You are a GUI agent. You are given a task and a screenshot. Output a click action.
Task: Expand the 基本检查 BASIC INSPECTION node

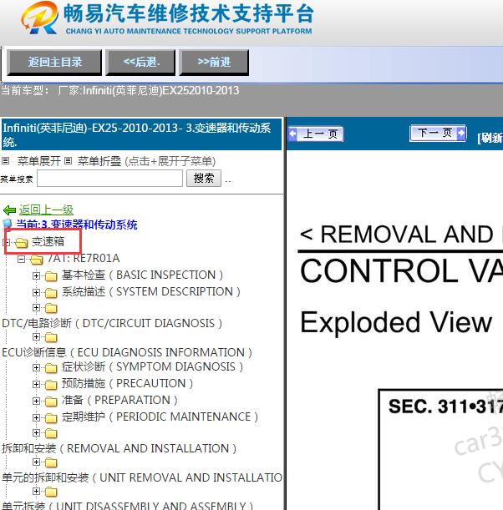36,275
